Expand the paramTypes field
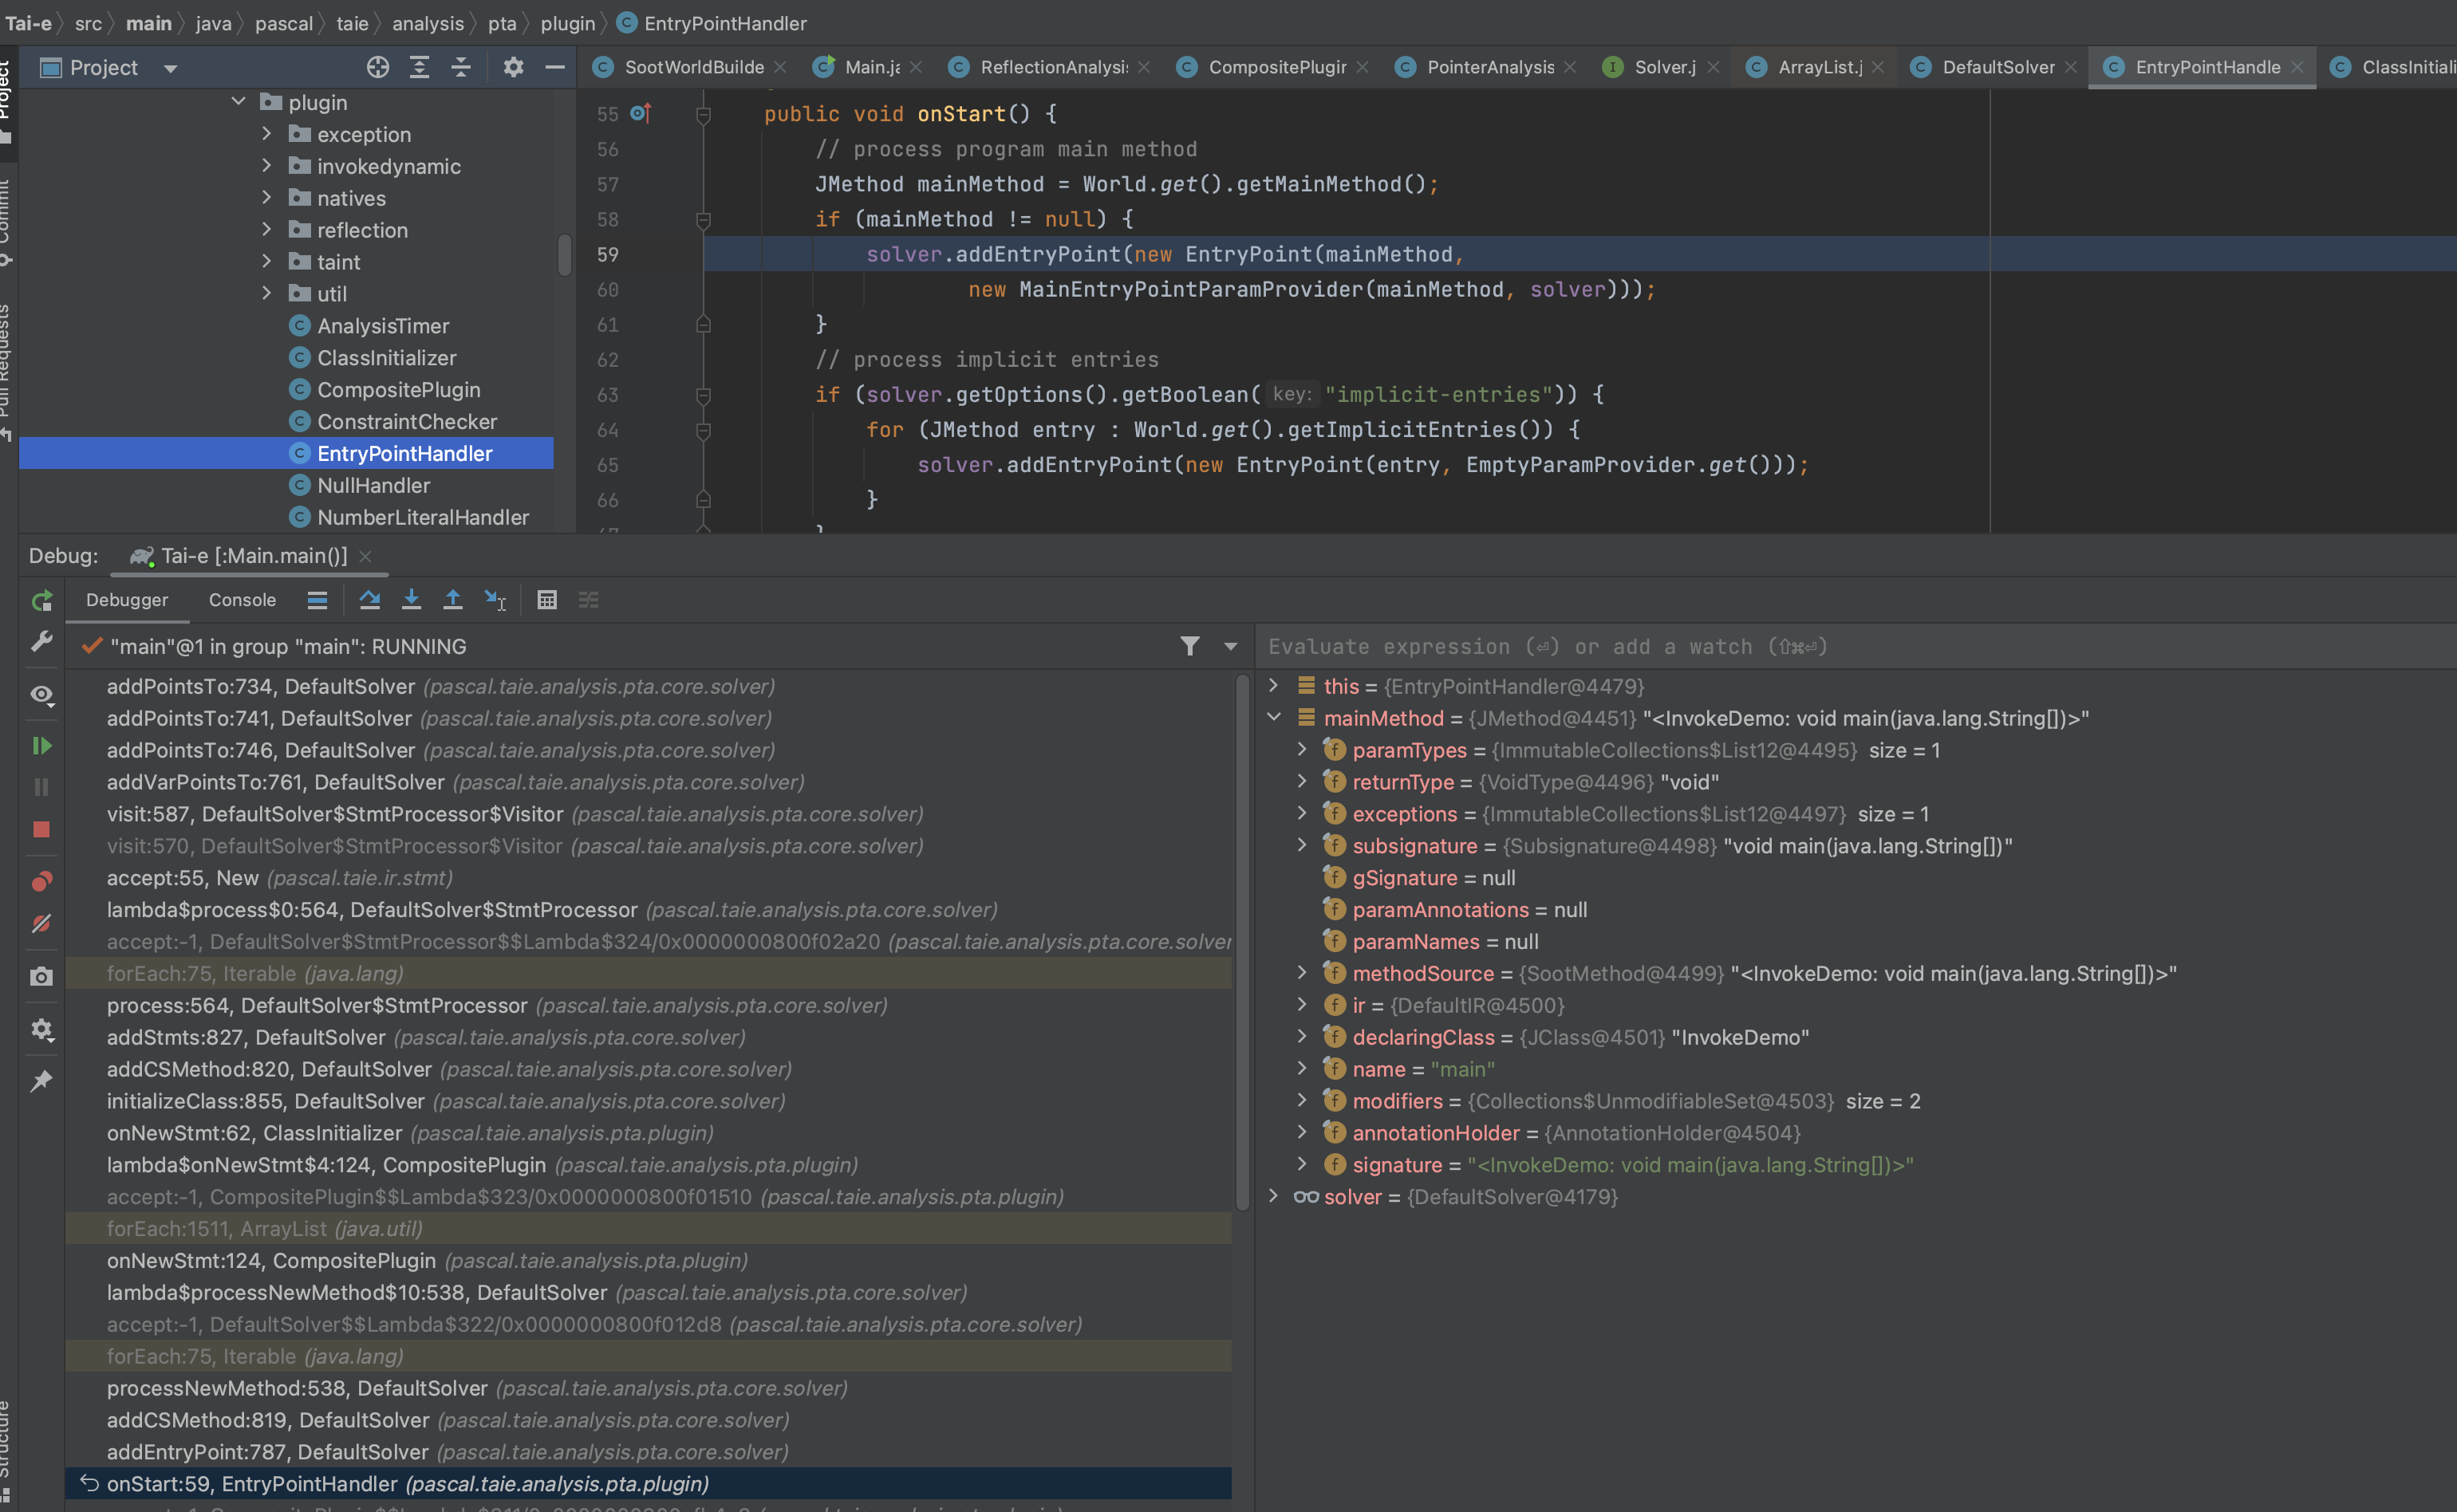This screenshot has height=1512, width=2457. (x=1302, y=750)
